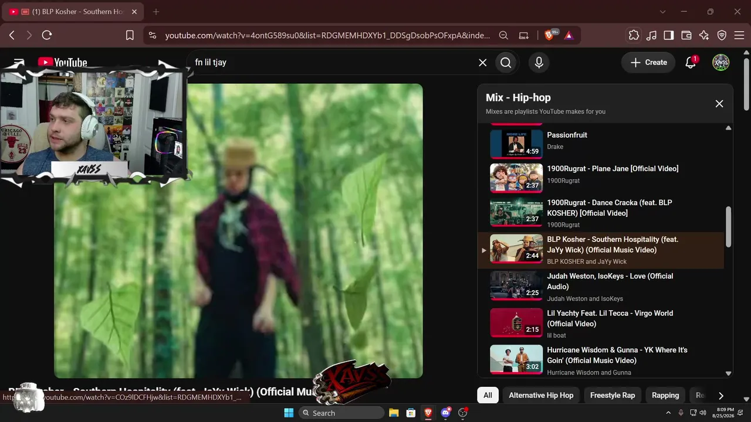The image size is (751, 422).
Task: Click the YouTube search field
Action: click(334, 63)
